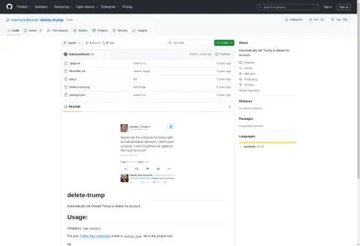View the stars count in About
Image resolution: width=360 pixels, height=246 pixels.
pyautogui.click(x=247, y=74)
